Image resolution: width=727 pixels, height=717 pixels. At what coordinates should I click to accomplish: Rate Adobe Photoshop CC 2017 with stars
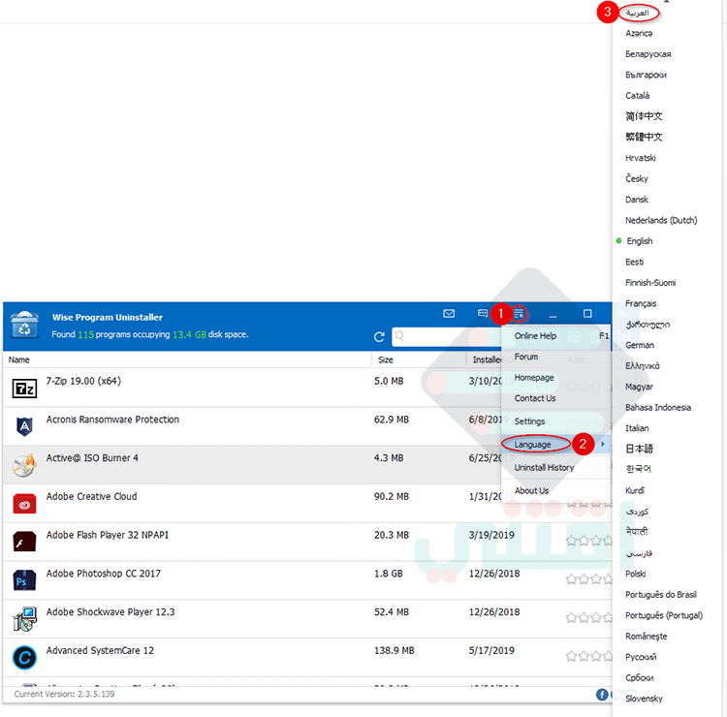(x=588, y=578)
